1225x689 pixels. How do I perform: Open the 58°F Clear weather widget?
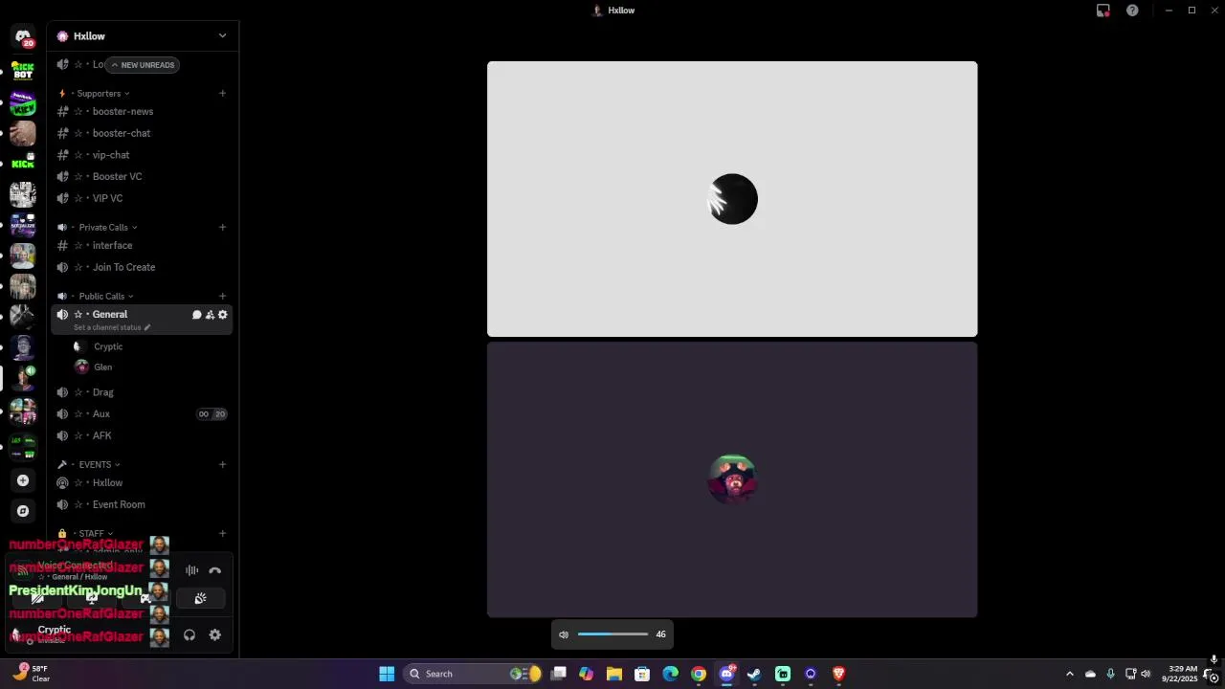(32, 674)
